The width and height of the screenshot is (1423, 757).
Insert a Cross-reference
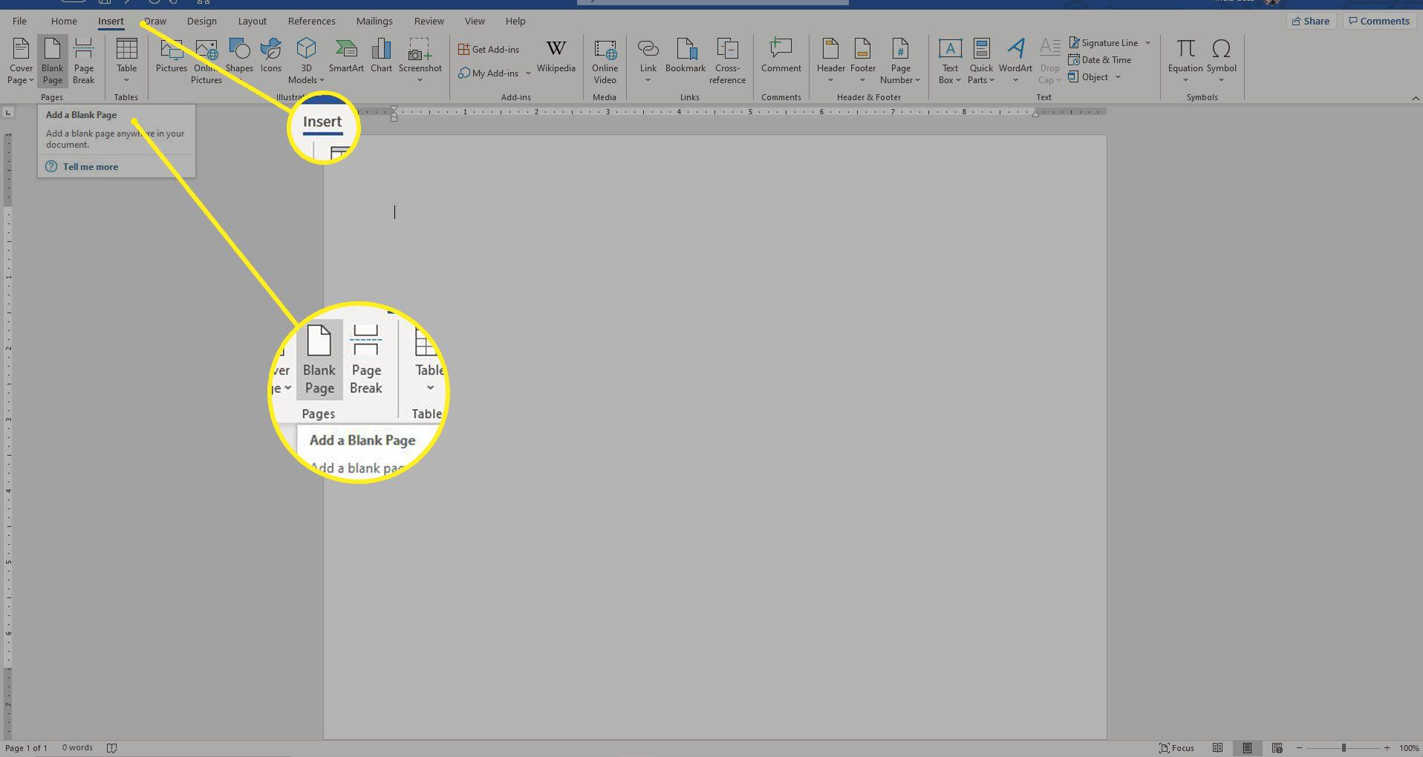(727, 61)
